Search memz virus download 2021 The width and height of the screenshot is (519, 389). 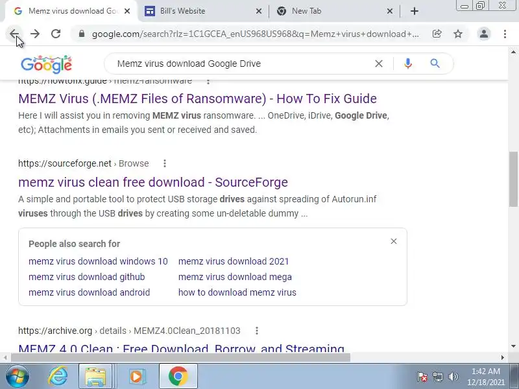[234, 261]
